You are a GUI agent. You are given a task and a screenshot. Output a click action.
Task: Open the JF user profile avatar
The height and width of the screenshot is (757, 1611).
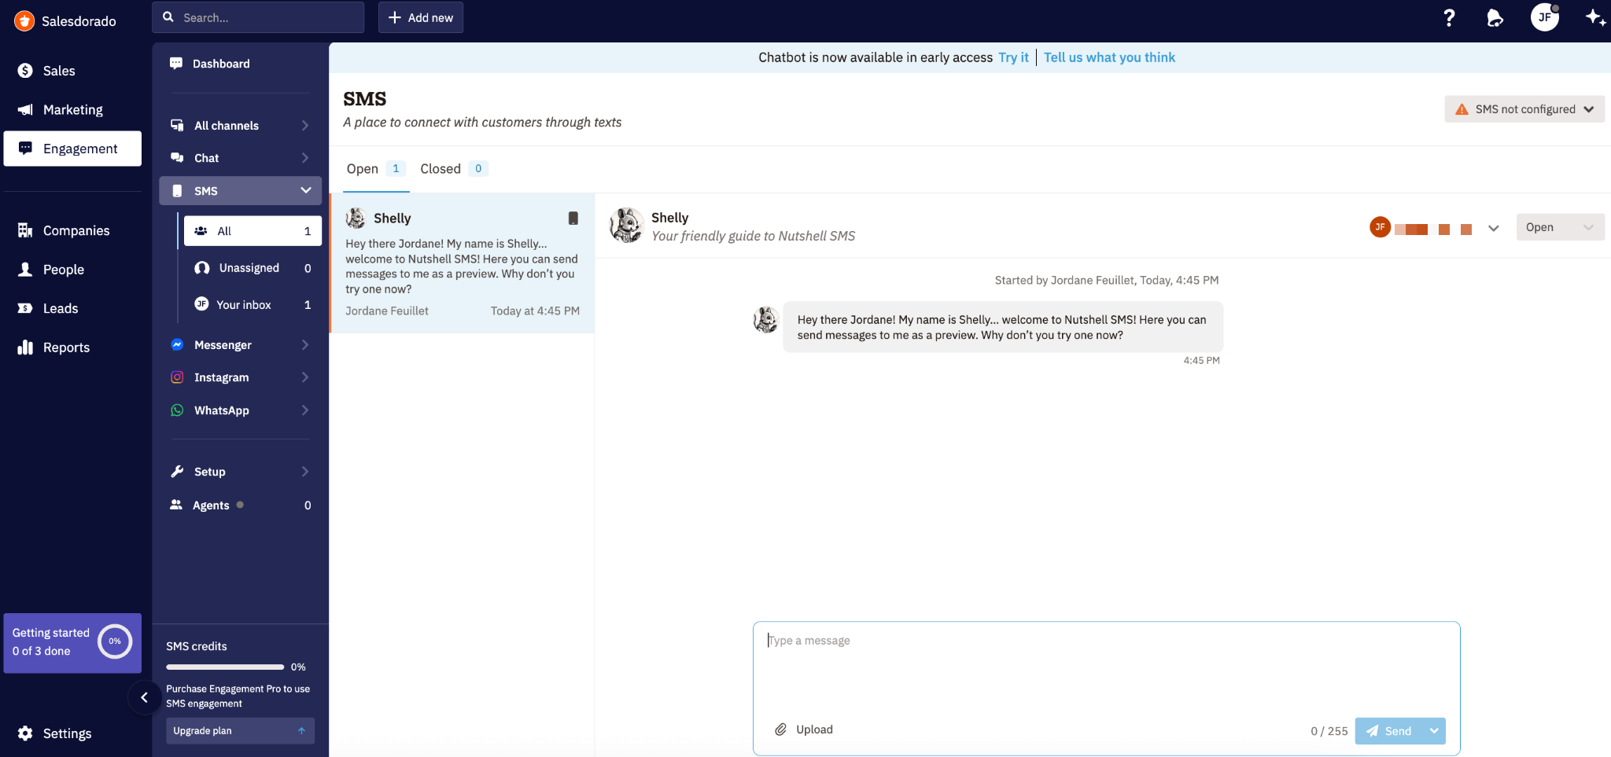pyautogui.click(x=1544, y=17)
